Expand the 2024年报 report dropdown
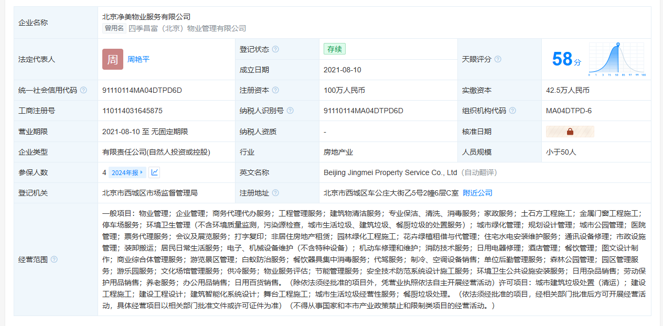 pos(127,172)
